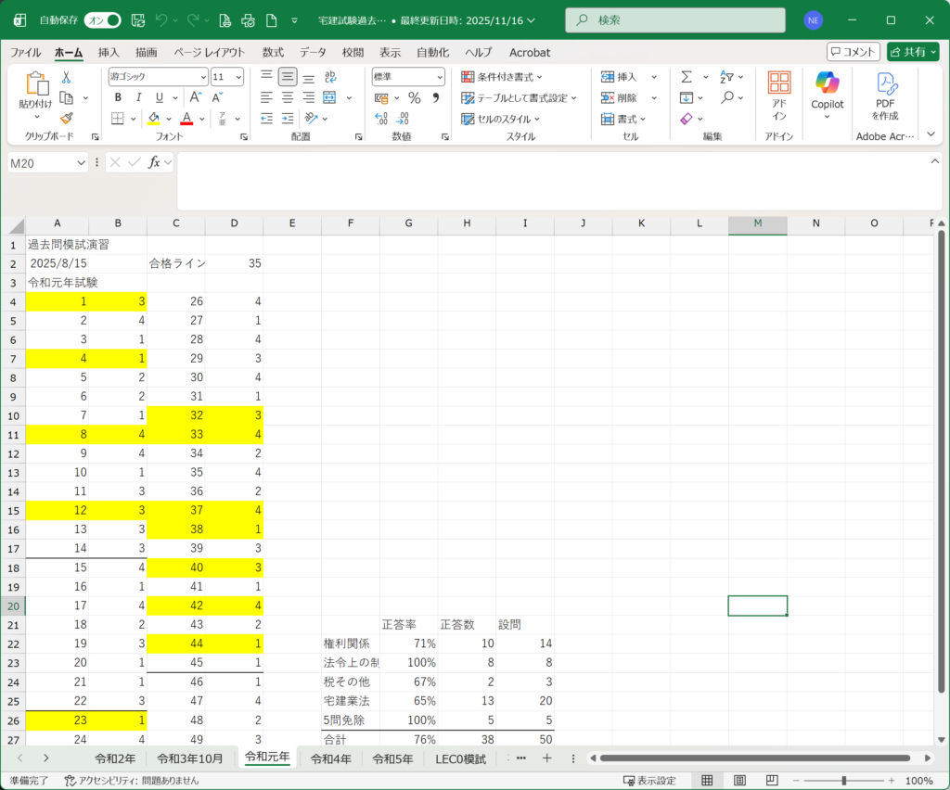The height and width of the screenshot is (790, 950).
Task: Click the format painter brush icon
Action: coord(66,118)
